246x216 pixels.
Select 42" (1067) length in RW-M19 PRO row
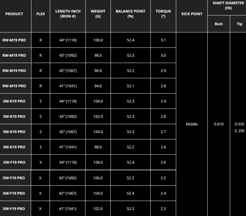tap(68, 71)
